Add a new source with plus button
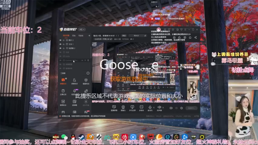Screen dimensions: 258x145 tap(89, 35)
